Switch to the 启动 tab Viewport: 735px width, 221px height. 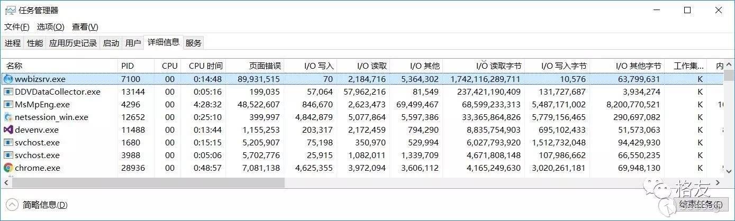click(111, 43)
